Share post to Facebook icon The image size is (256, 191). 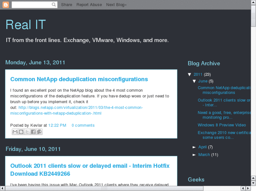coord(33,132)
